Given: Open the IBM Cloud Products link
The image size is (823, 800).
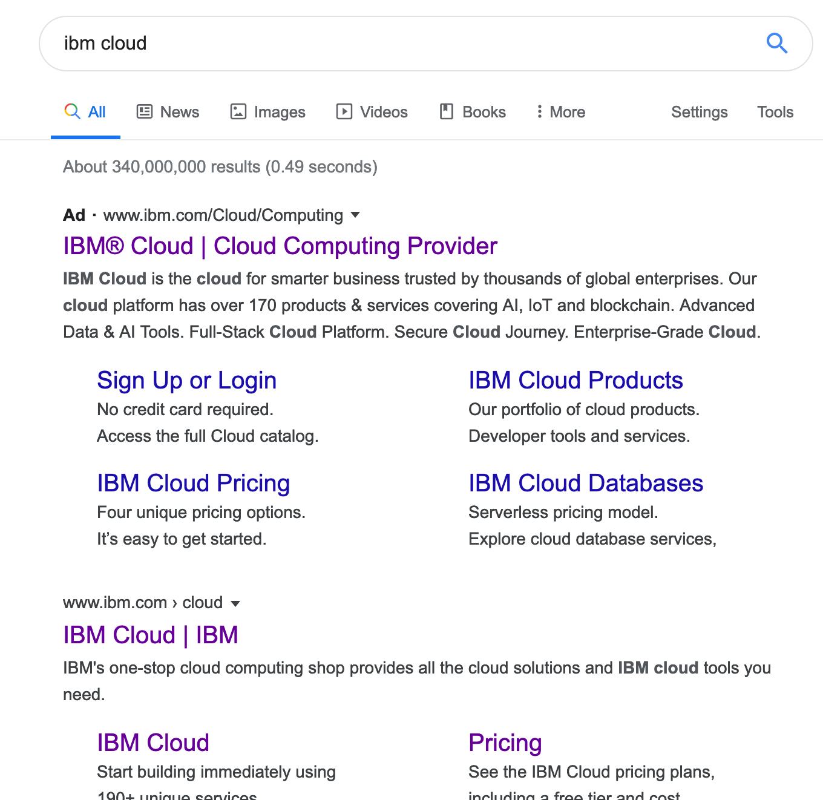Looking at the screenshot, I should point(575,381).
